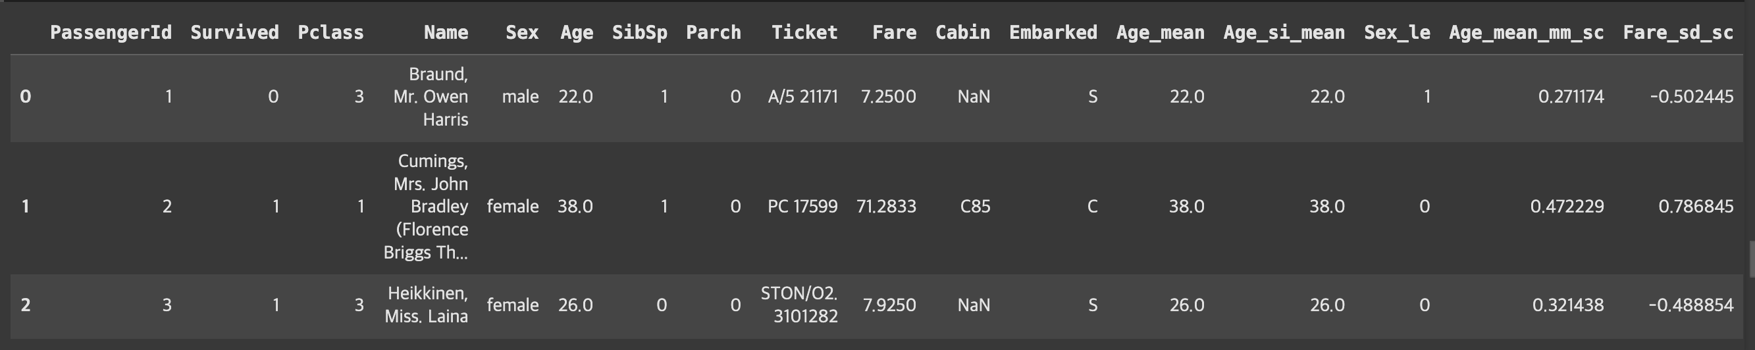Viewport: 1755px width, 350px height.
Task: Click the cabin cell C85
Action: pos(974,207)
